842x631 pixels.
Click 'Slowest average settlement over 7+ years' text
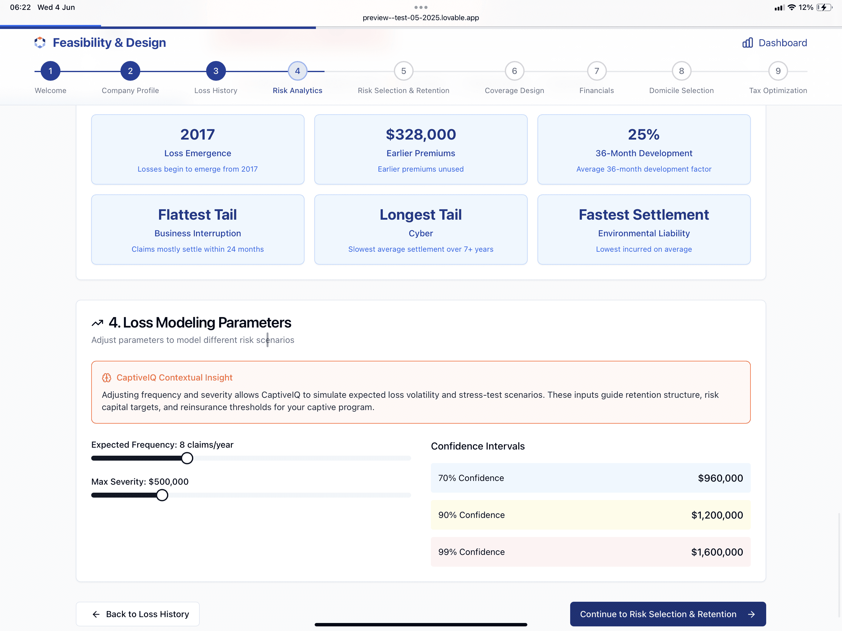[x=421, y=249]
